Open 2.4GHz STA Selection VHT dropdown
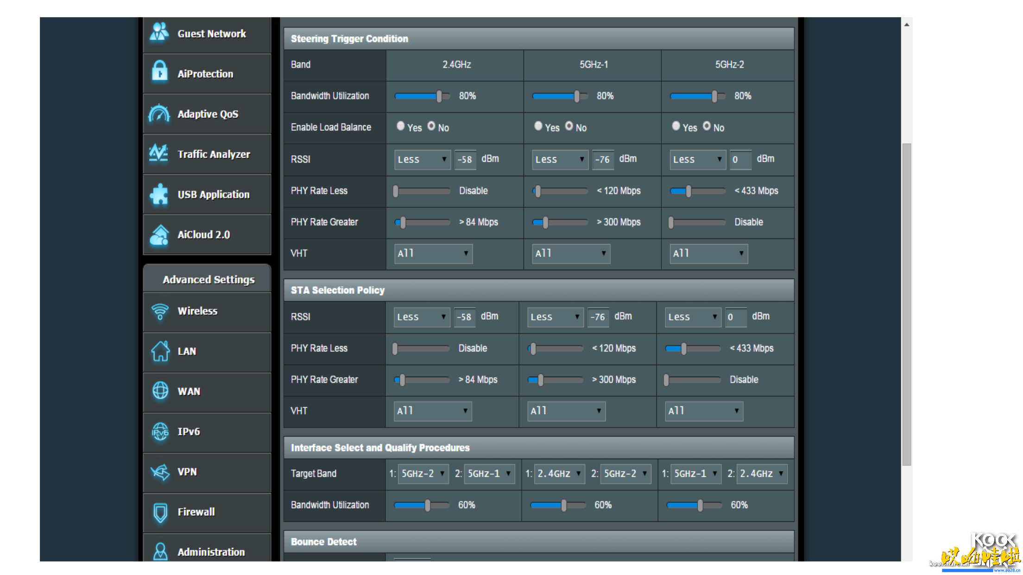This screenshot has width=1023, height=575. tap(432, 411)
